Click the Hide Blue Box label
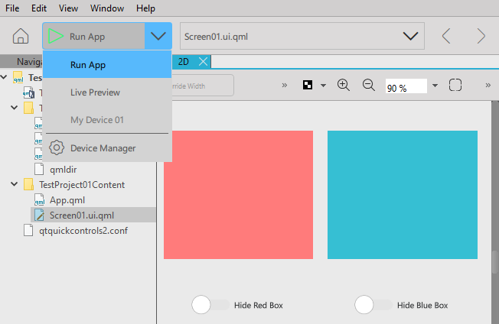Viewport: 499px width, 324px height. pyautogui.click(x=422, y=305)
